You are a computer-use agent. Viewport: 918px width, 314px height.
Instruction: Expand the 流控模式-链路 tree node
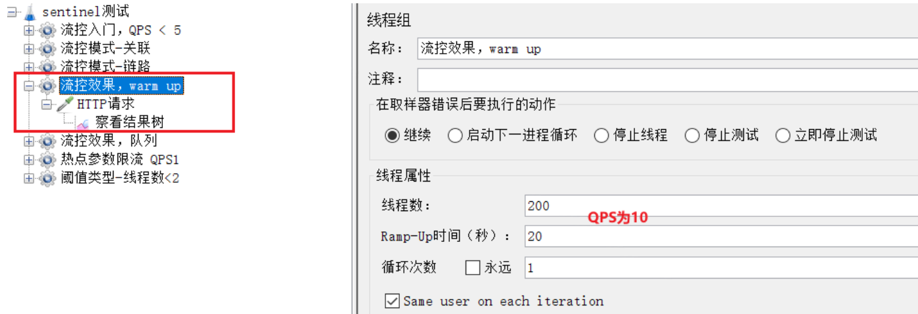pos(28,67)
